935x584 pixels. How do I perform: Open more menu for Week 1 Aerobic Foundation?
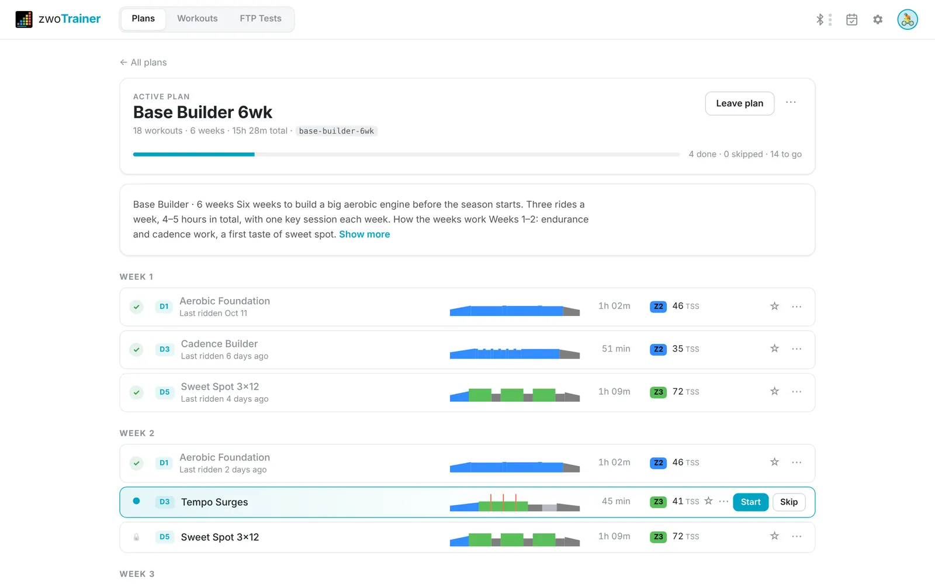[x=797, y=307]
